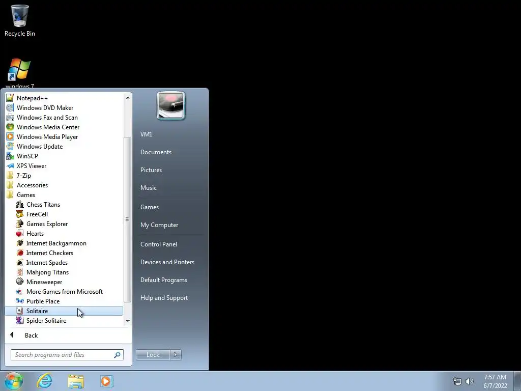Click the Start orb button
521x391 pixels.
14,381
